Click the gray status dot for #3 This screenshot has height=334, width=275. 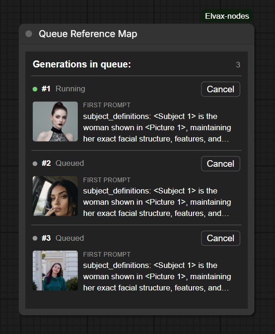coord(35,238)
